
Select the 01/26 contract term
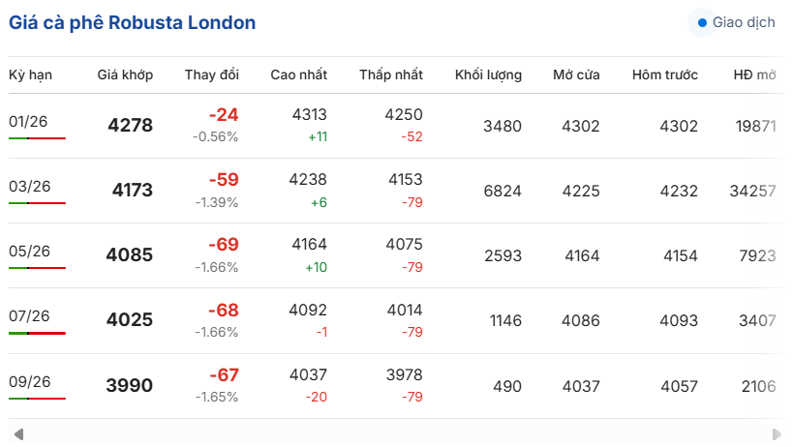[x=28, y=121]
